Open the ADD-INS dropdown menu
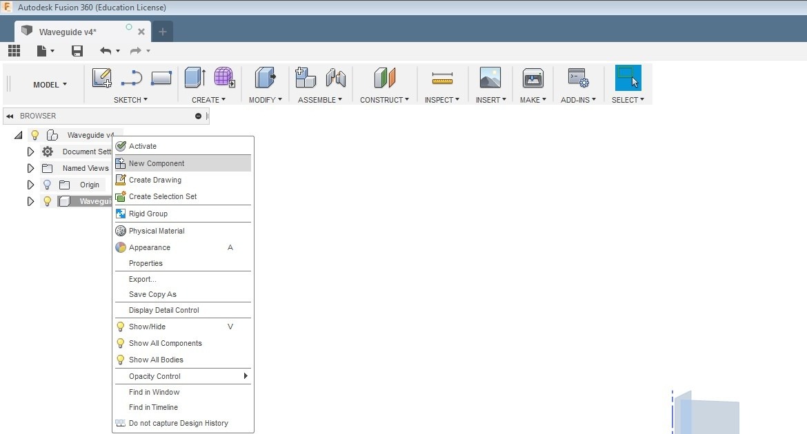Screen dimensions: 807x434 [x=579, y=100]
